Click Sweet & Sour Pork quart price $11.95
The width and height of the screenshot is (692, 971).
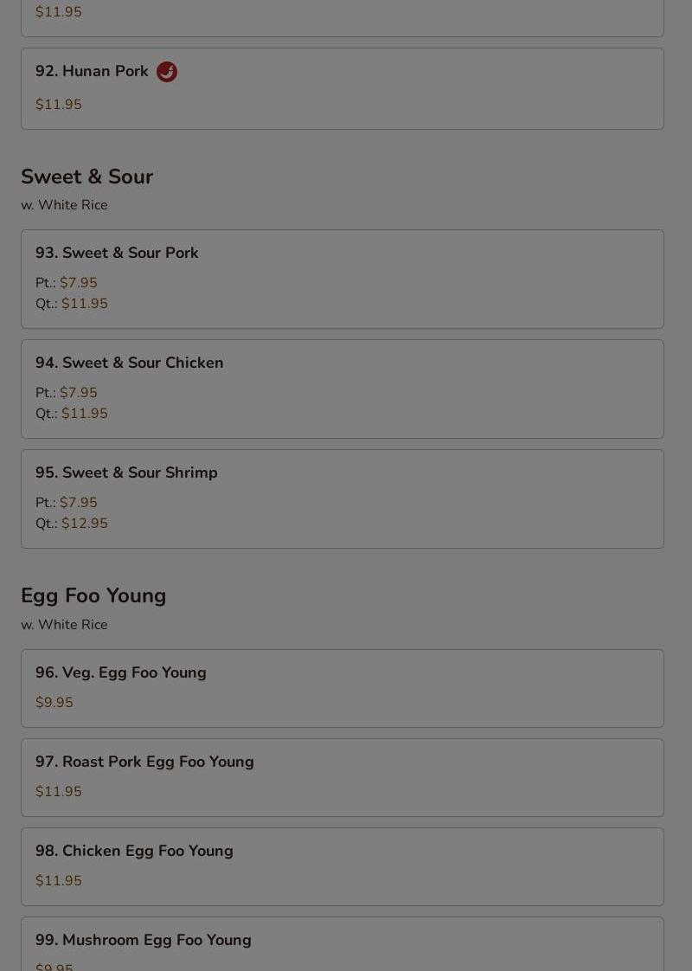click(85, 304)
